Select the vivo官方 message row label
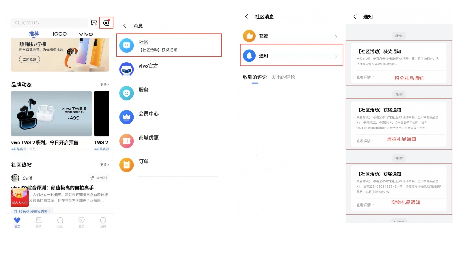The image size is (464, 261). tap(148, 66)
